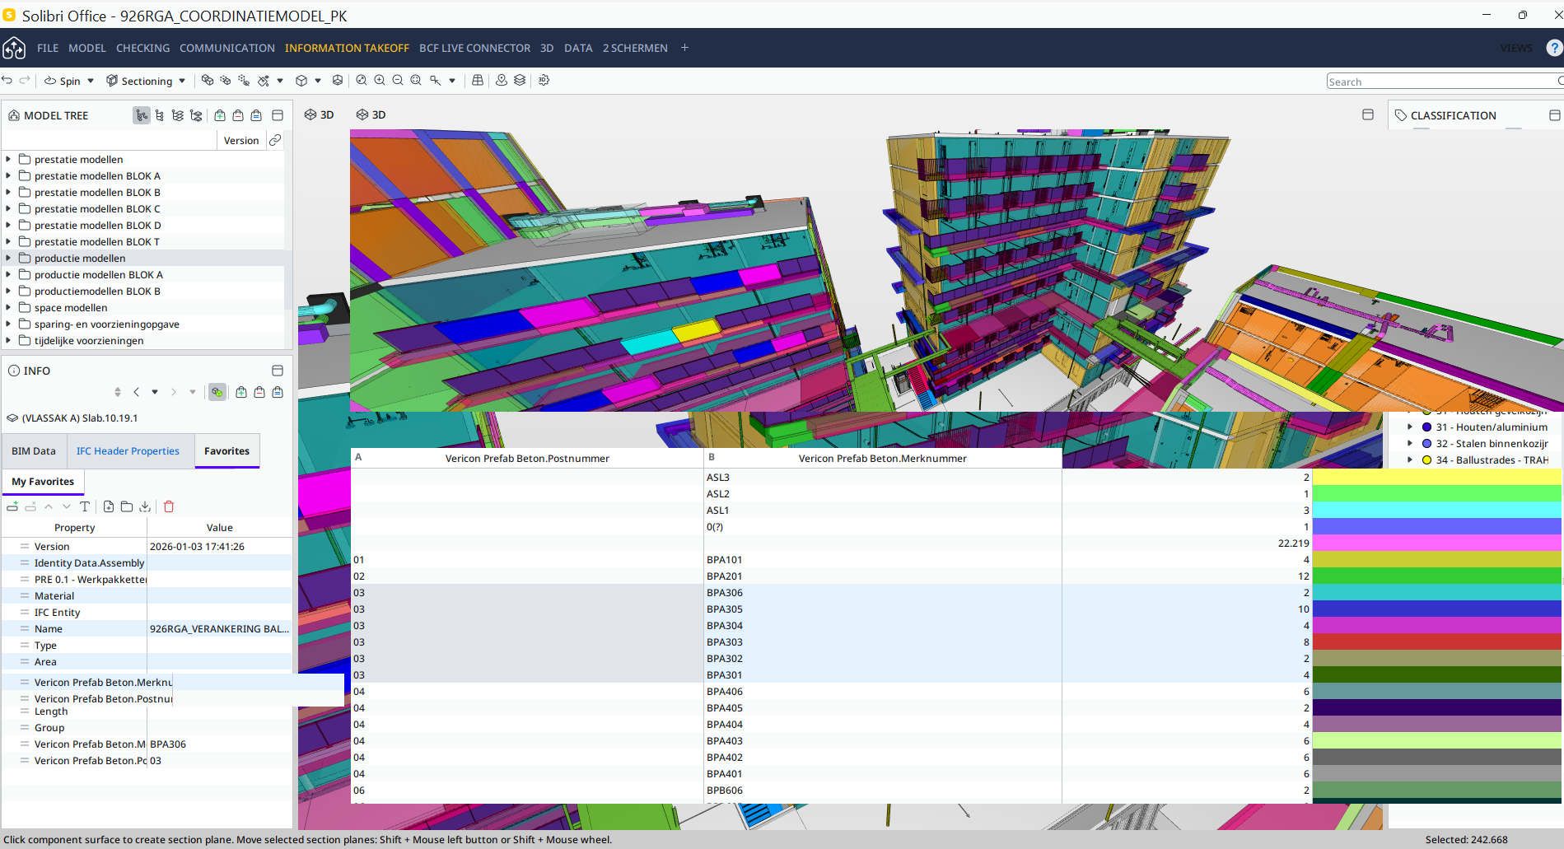Image resolution: width=1564 pixels, height=849 pixels.
Task: Click the add favorite property row icon
Action: 12,507
